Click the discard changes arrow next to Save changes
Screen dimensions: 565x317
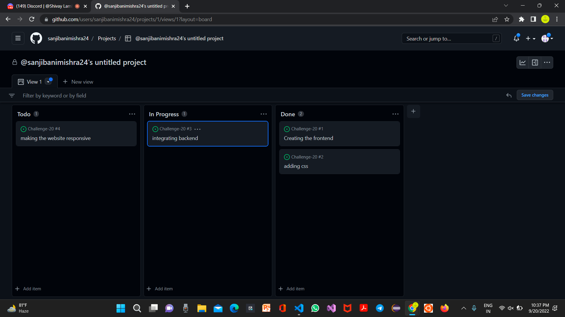tap(509, 95)
